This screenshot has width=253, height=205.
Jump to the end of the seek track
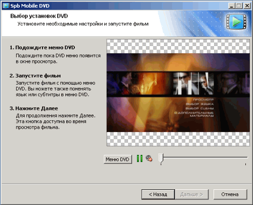coord(245,157)
